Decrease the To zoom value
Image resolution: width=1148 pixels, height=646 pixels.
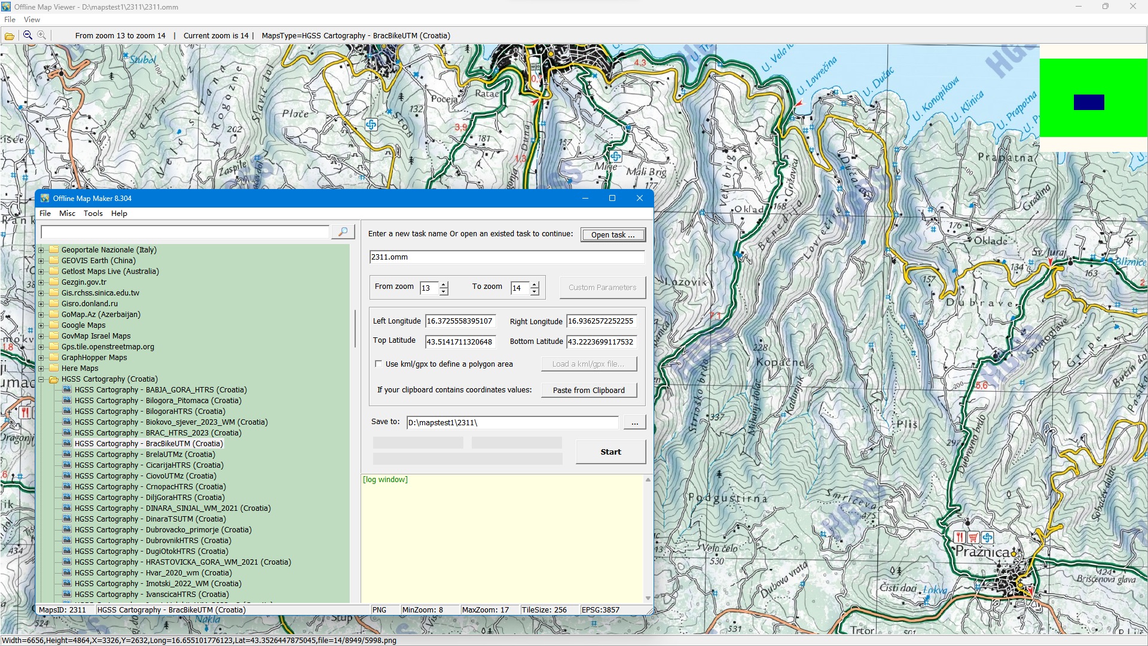pos(535,292)
